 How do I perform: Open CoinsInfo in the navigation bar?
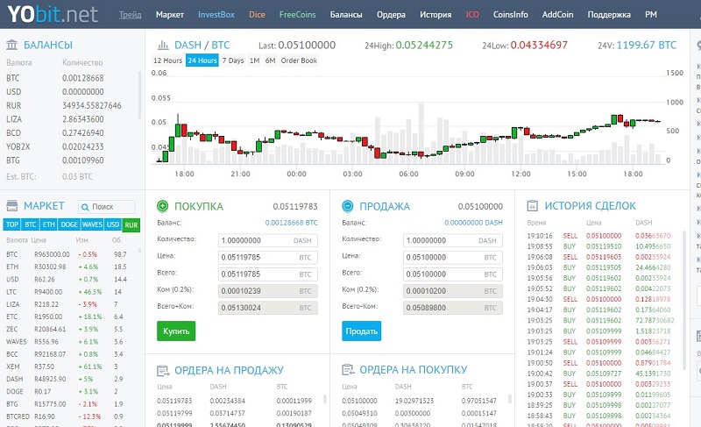pos(511,14)
